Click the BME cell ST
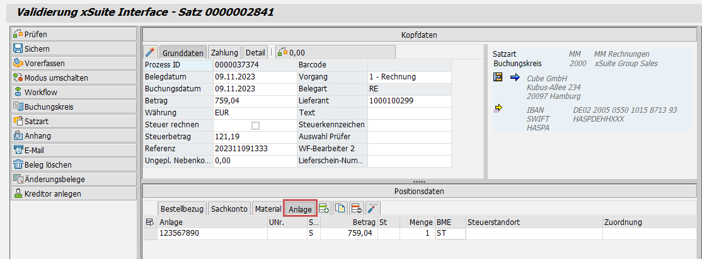 click(450, 233)
